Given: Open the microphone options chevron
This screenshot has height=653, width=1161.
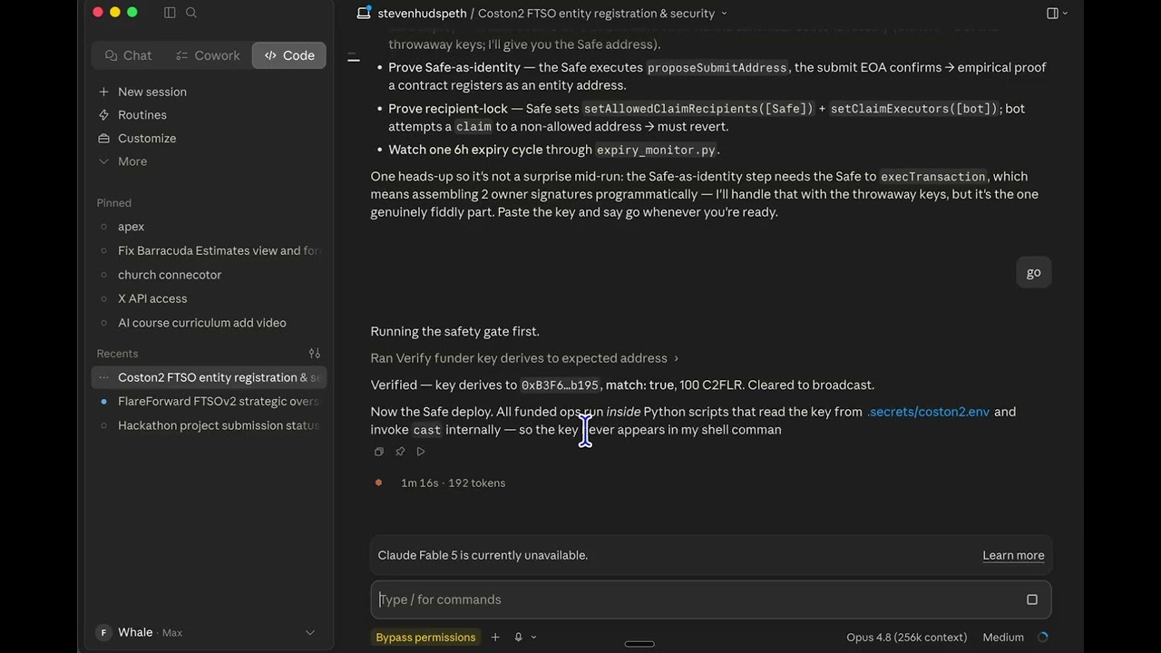Looking at the screenshot, I should click(x=533, y=638).
